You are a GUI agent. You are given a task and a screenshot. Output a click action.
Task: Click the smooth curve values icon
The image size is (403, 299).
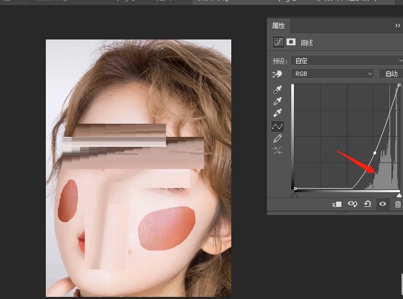pyautogui.click(x=278, y=151)
